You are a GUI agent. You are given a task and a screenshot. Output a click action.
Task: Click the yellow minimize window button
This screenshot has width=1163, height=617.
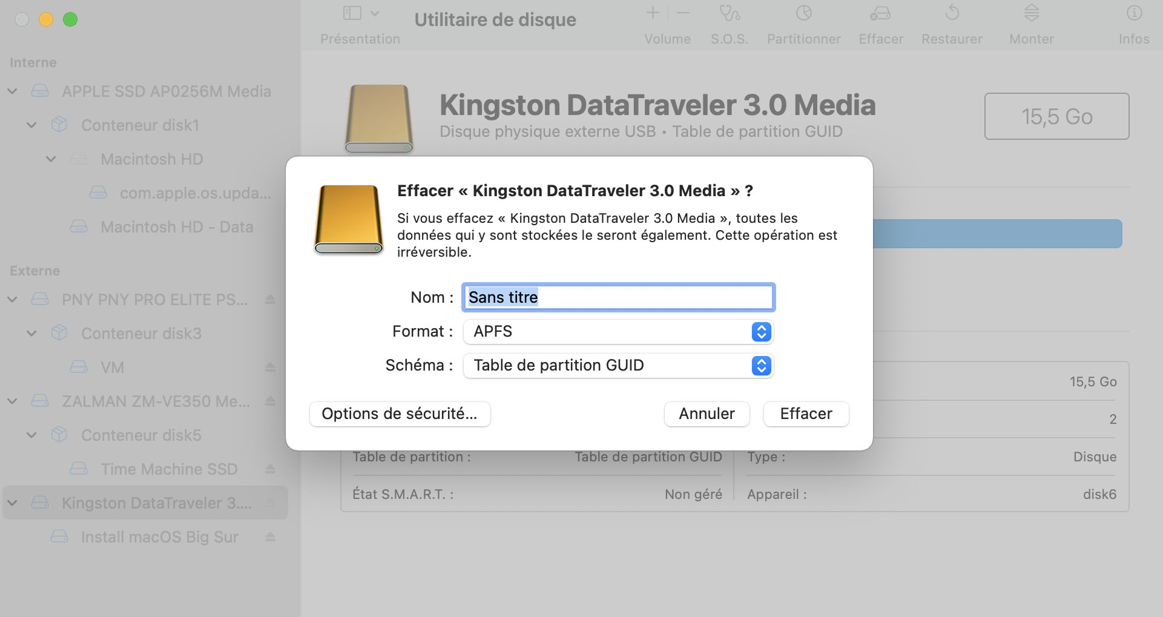coord(46,19)
